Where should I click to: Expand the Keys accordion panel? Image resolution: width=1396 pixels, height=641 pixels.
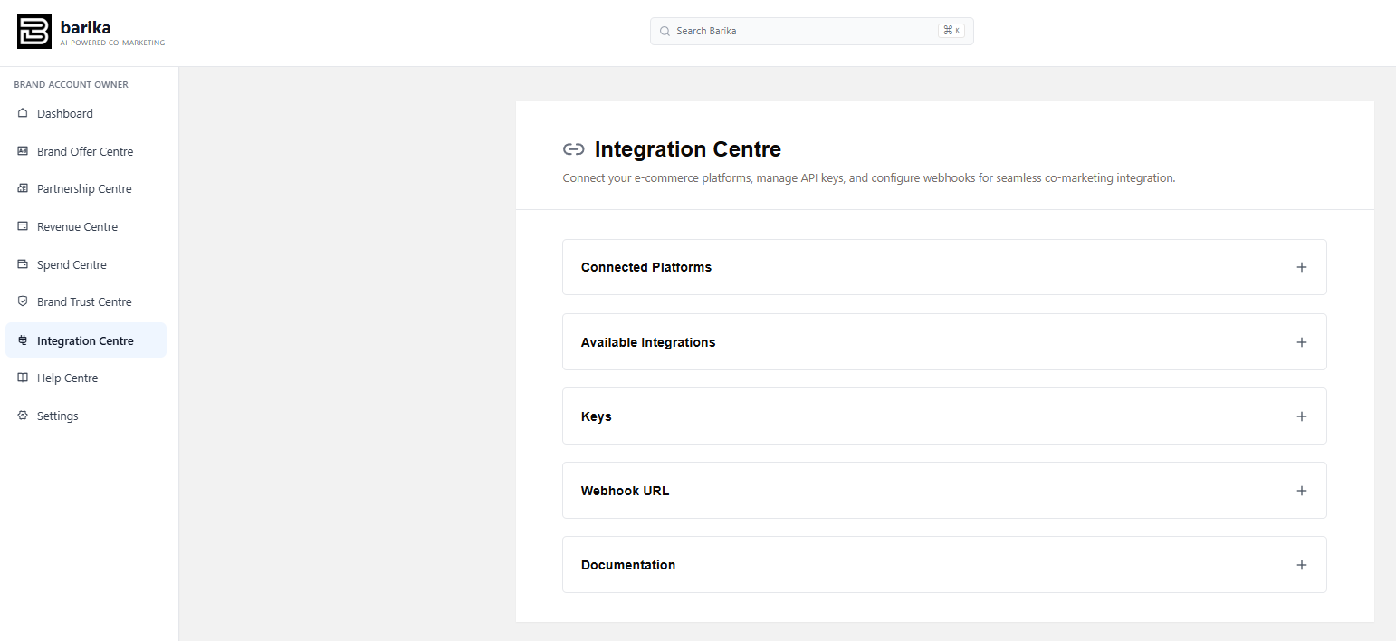[1301, 416]
